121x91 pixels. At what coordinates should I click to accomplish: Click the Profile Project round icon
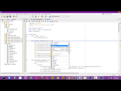(x=46, y=16)
